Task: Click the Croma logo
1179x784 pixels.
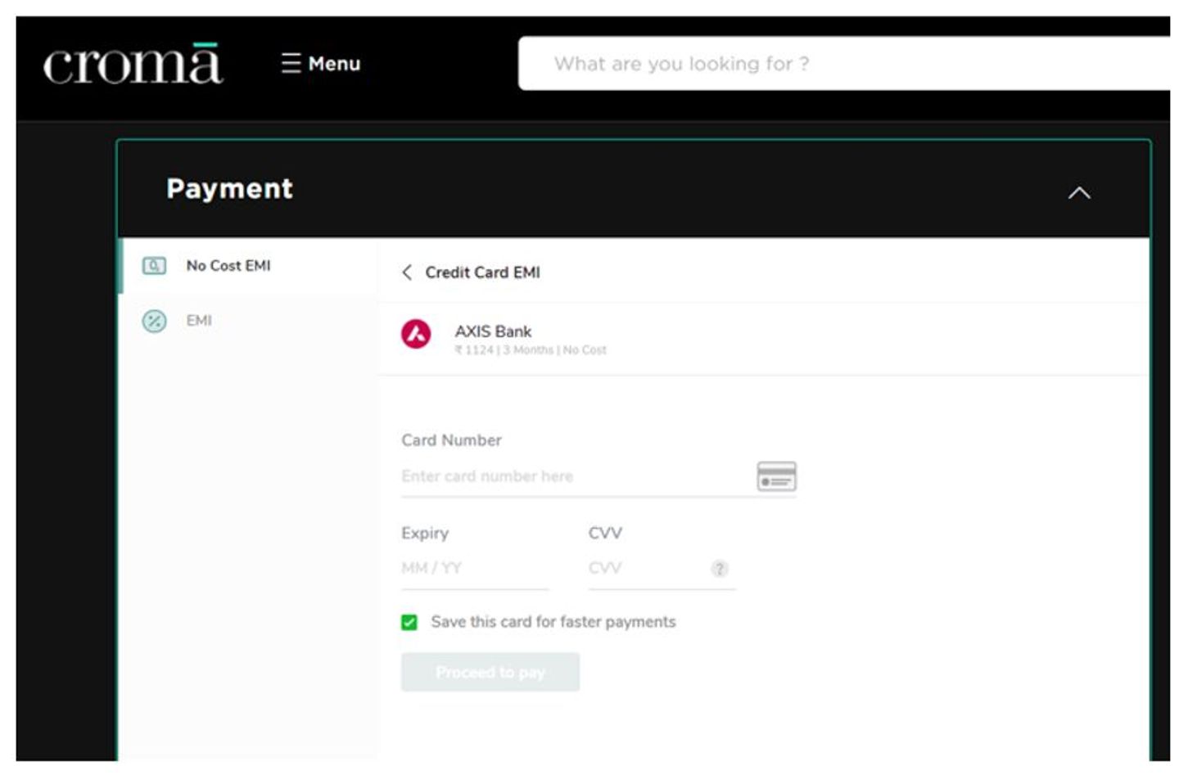Action: [132, 64]
